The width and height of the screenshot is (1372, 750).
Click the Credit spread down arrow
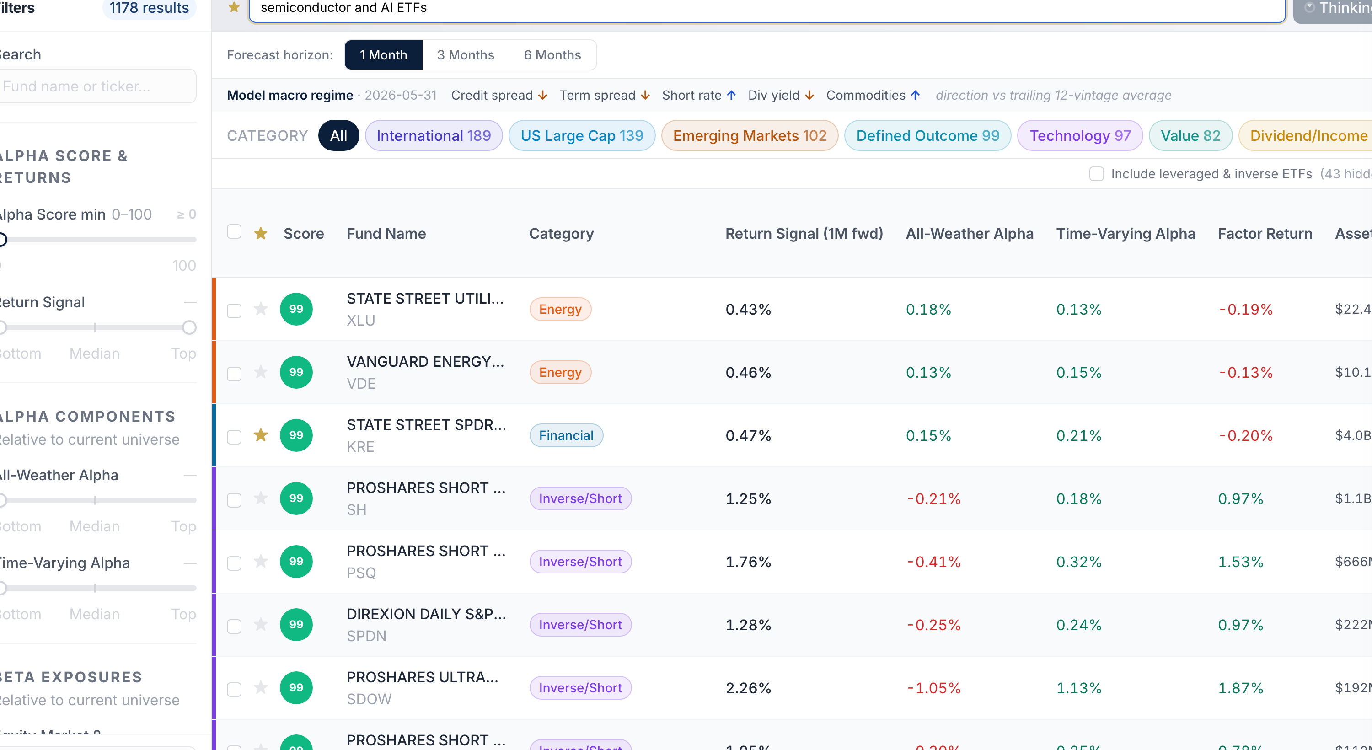click(x=543, y=95)
